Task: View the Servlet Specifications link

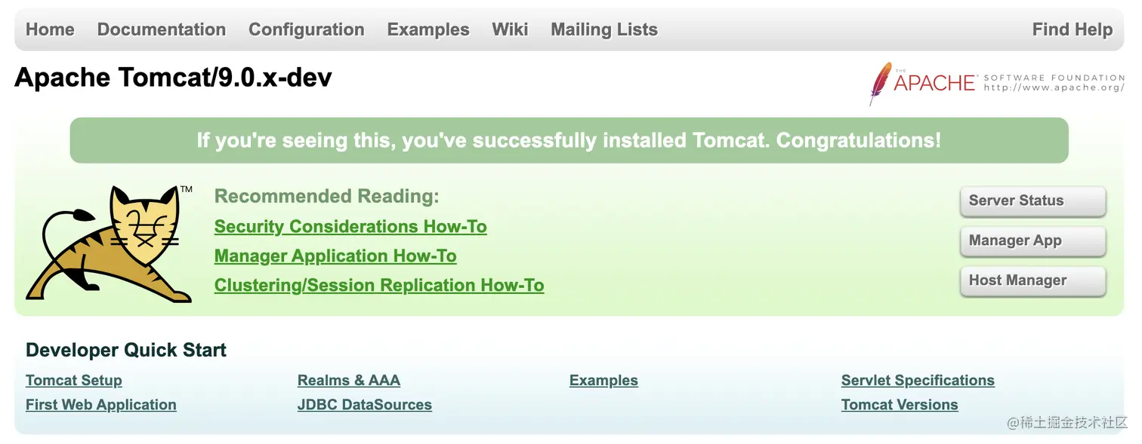Action: pyautogui.click(x=918, y=381)
